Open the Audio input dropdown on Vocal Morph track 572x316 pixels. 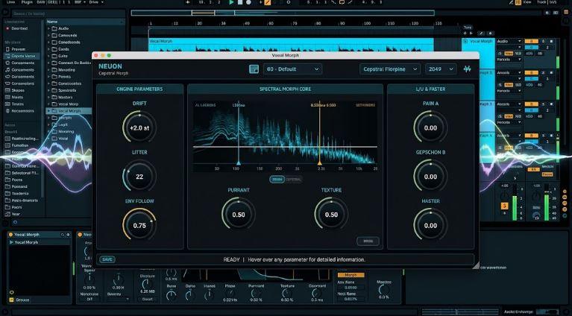tap(509, 41)
